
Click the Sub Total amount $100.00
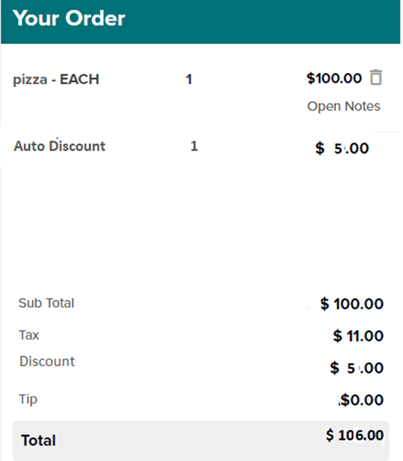coord(352,304)
